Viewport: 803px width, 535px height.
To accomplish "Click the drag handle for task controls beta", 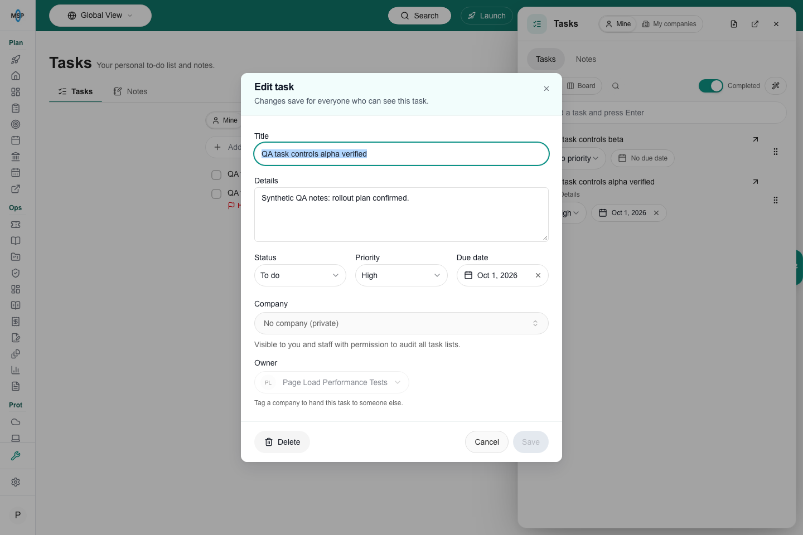I will 776,152.
